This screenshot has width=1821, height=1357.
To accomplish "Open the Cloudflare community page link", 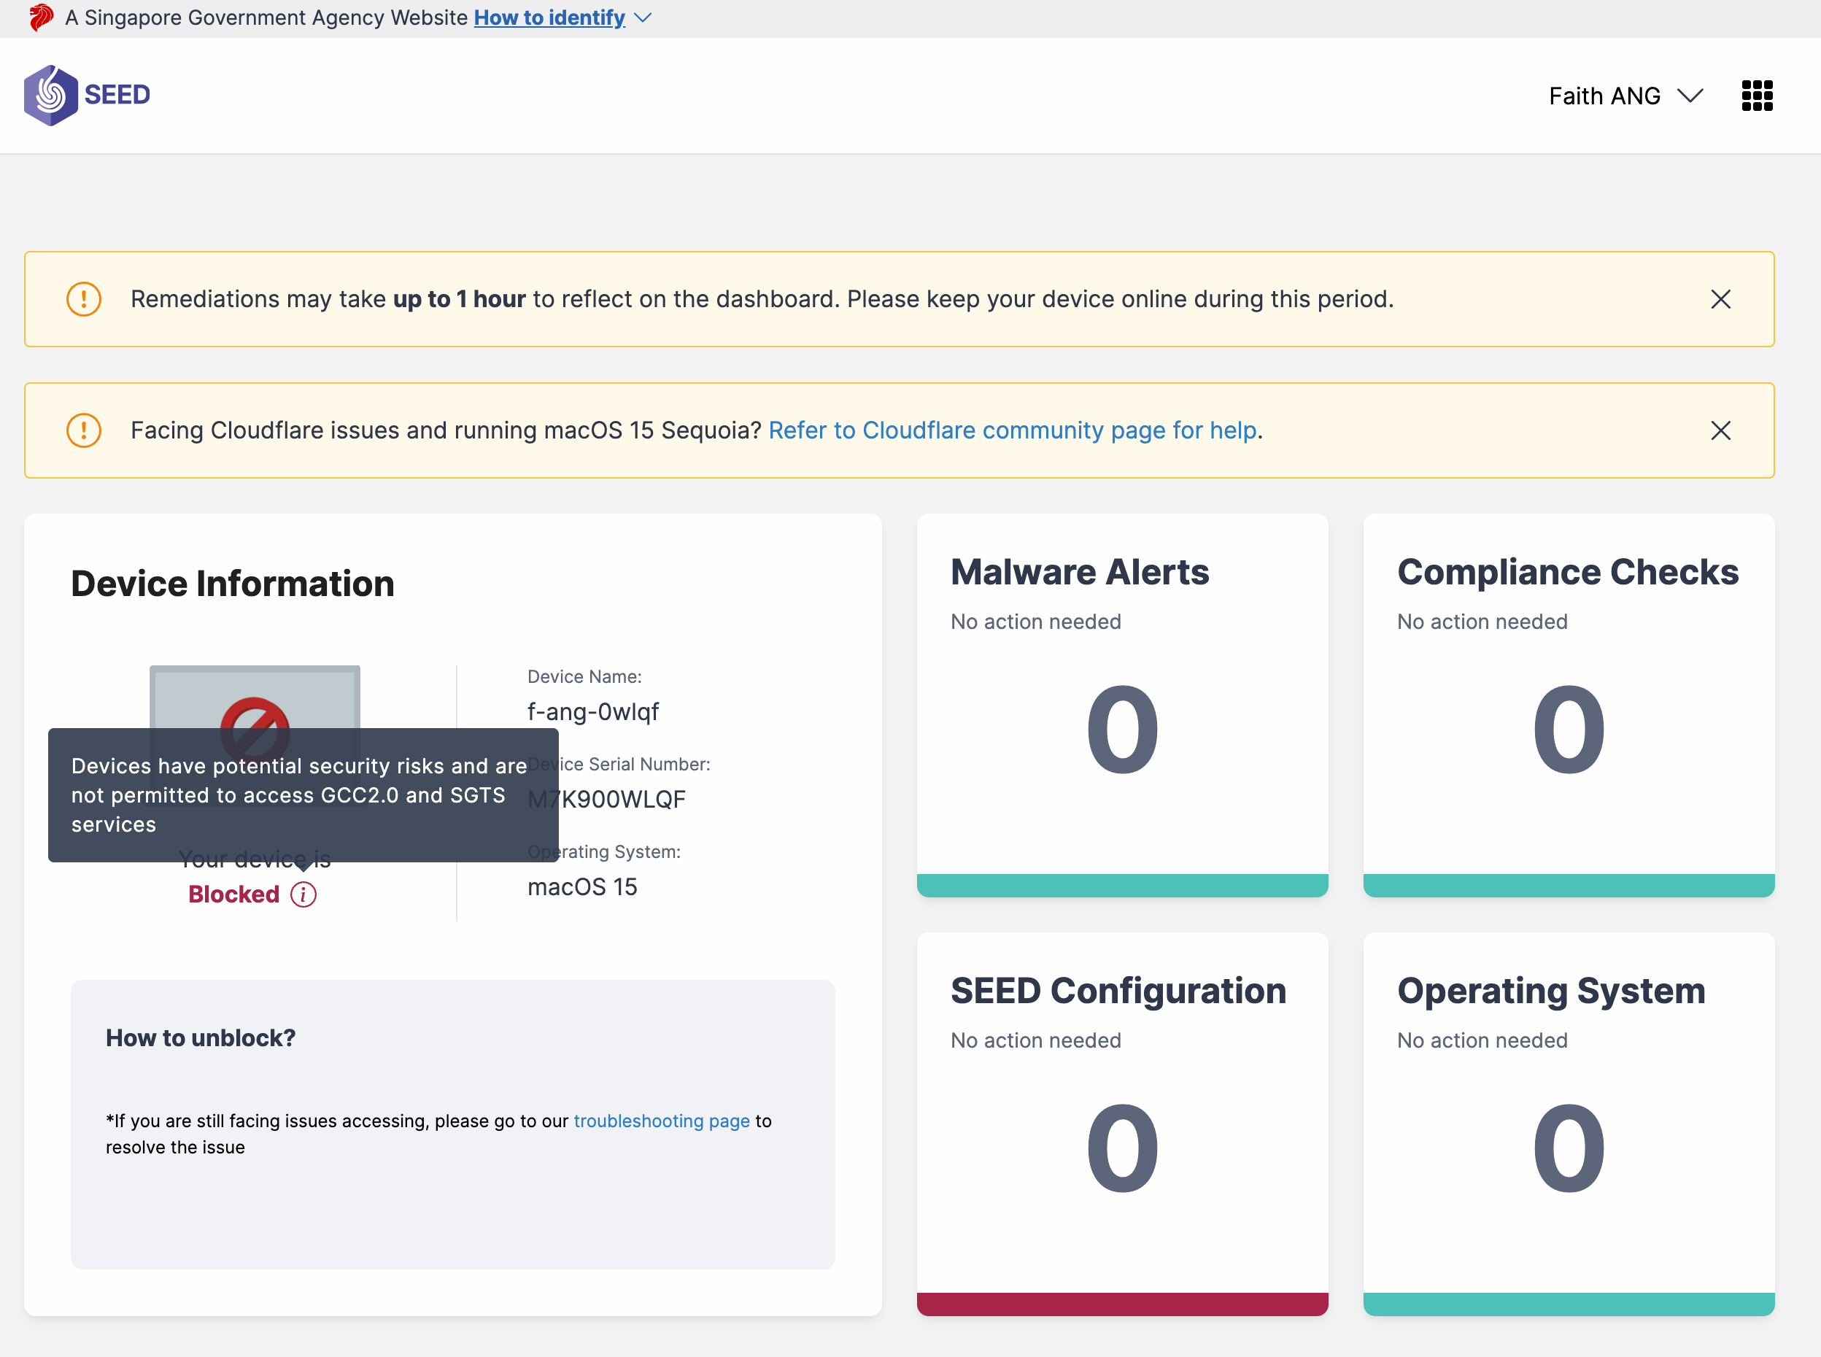I will (x=1013, y=430).
